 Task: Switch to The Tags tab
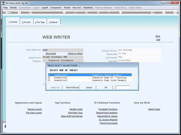tap(40, 22)
